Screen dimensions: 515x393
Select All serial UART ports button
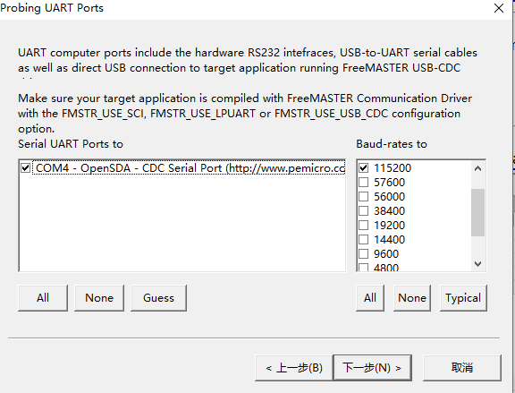click(x=43, y=298)
